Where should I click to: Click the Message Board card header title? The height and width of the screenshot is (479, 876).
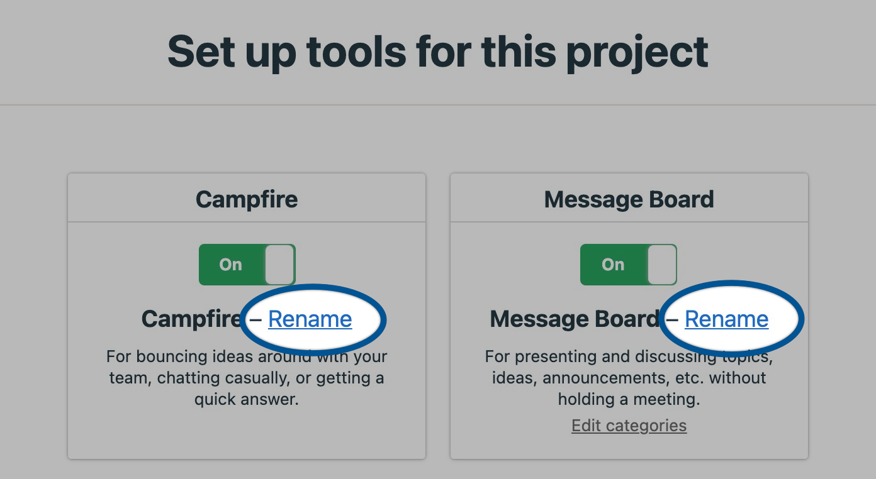(629, 199)
